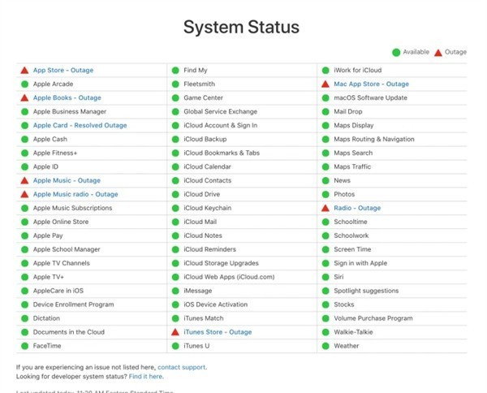Open the Apple Books - Outage details

coord(67,98)
